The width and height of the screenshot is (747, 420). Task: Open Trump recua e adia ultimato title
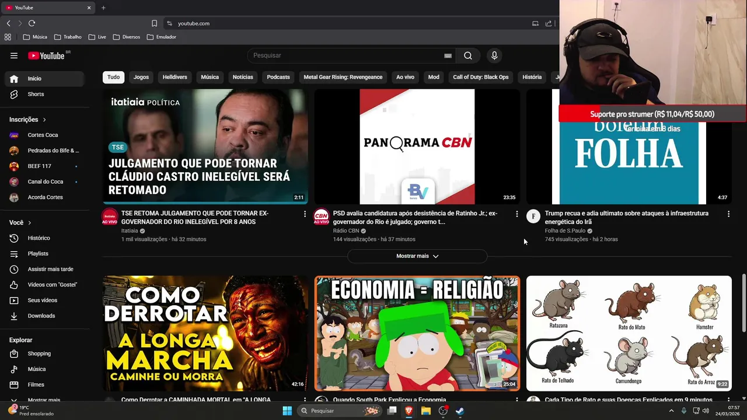(x=627, y=217)
